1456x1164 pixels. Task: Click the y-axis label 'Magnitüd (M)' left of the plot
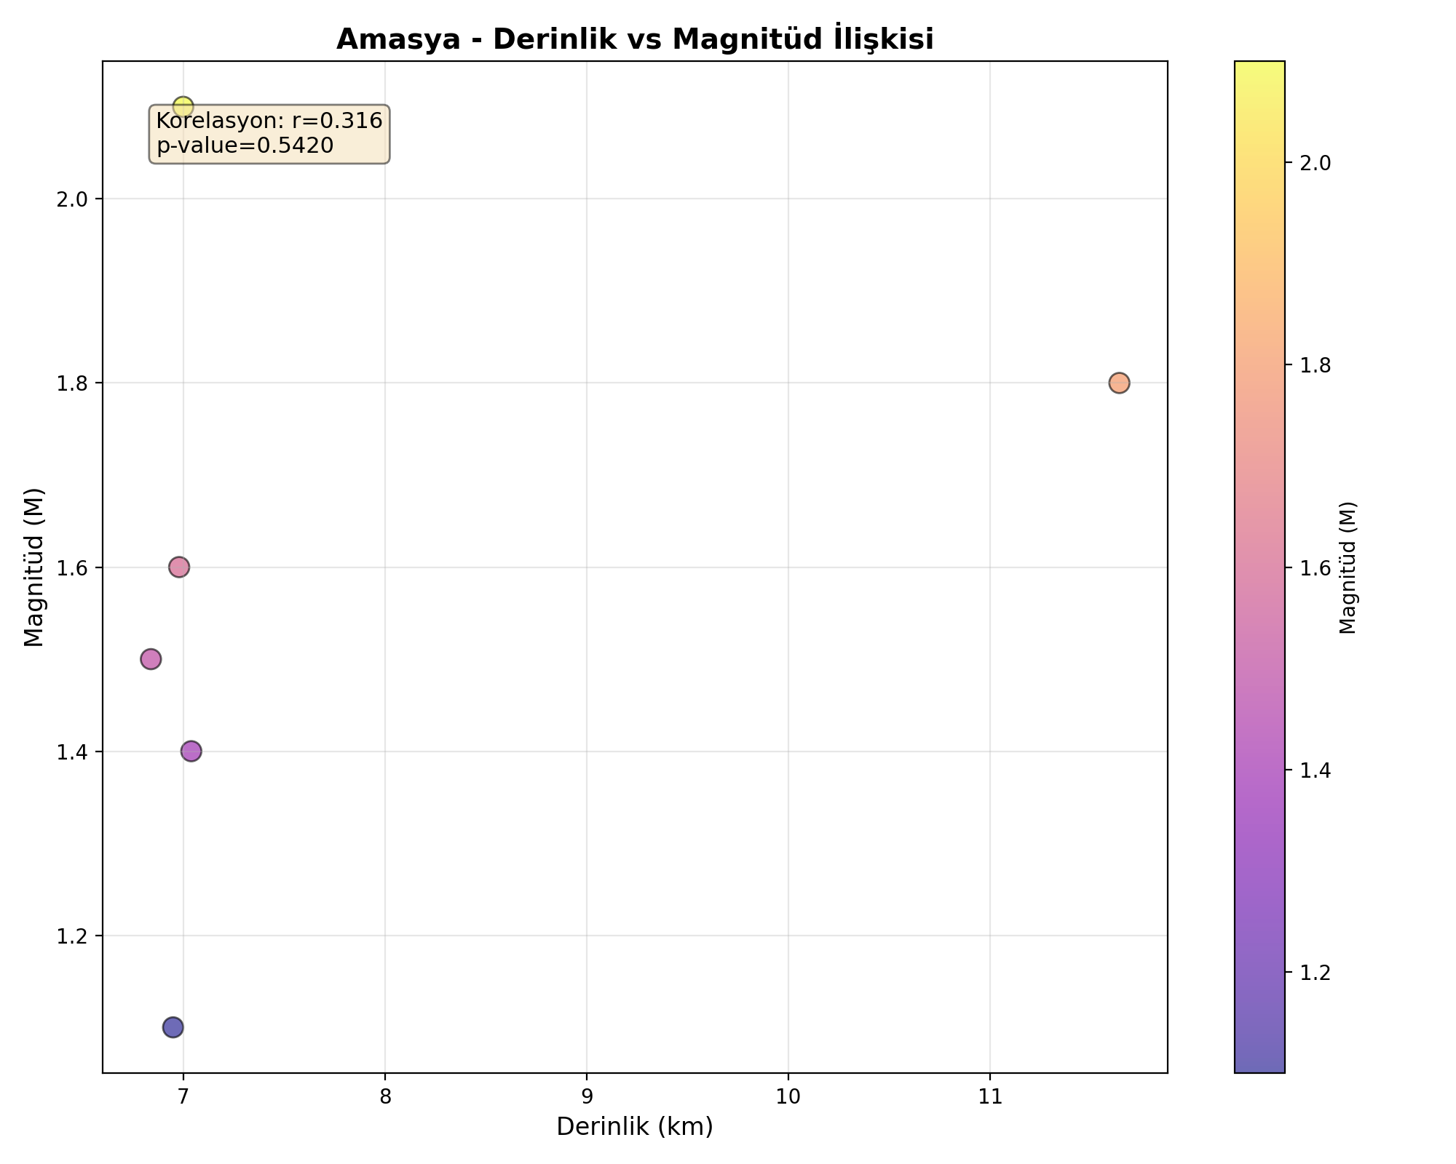point(34,567)
